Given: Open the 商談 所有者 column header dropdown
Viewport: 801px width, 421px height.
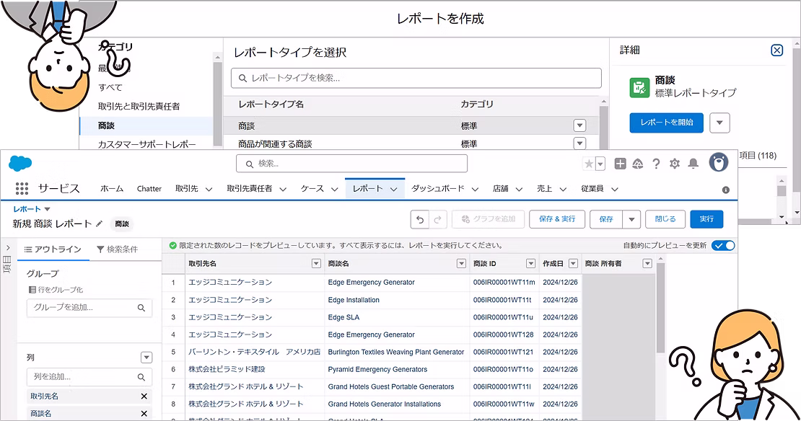Looking at the screenshot, I should [x=647, y=264].
